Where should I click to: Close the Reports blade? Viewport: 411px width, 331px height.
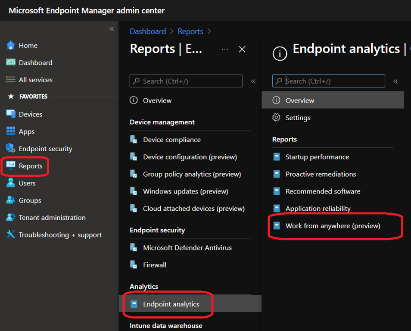pyautogui.click(x=242, y=50)
